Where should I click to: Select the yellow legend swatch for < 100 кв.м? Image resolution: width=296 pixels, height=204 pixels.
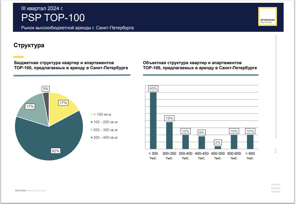click(x=92, y=115)
